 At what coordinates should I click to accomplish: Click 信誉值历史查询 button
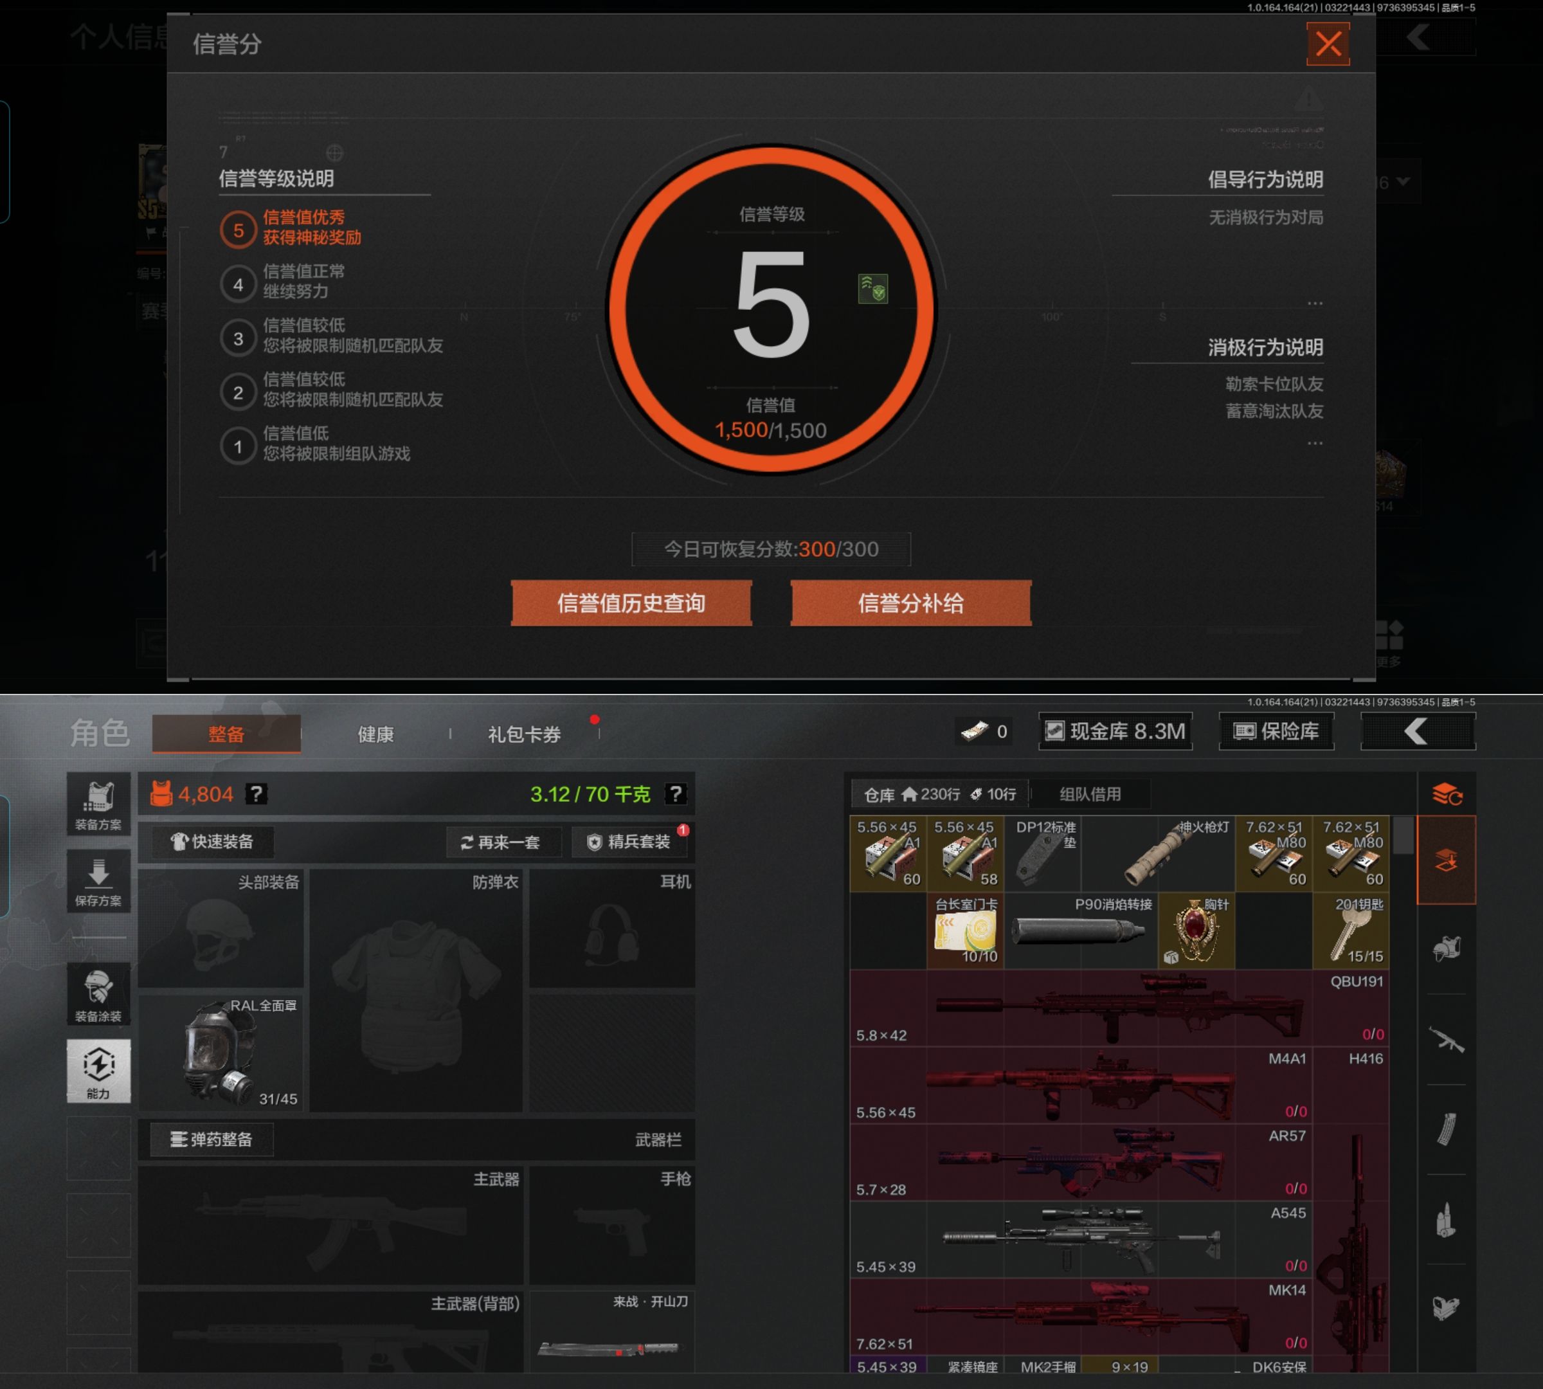pos(631,603)
